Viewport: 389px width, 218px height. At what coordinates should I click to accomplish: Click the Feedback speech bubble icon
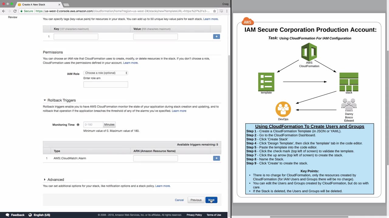7,215
